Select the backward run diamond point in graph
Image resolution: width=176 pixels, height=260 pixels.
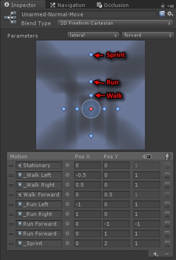coord(91,136)
